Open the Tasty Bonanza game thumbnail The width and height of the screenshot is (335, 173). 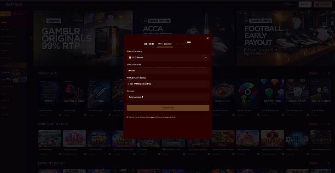click(x=75, y=138)
